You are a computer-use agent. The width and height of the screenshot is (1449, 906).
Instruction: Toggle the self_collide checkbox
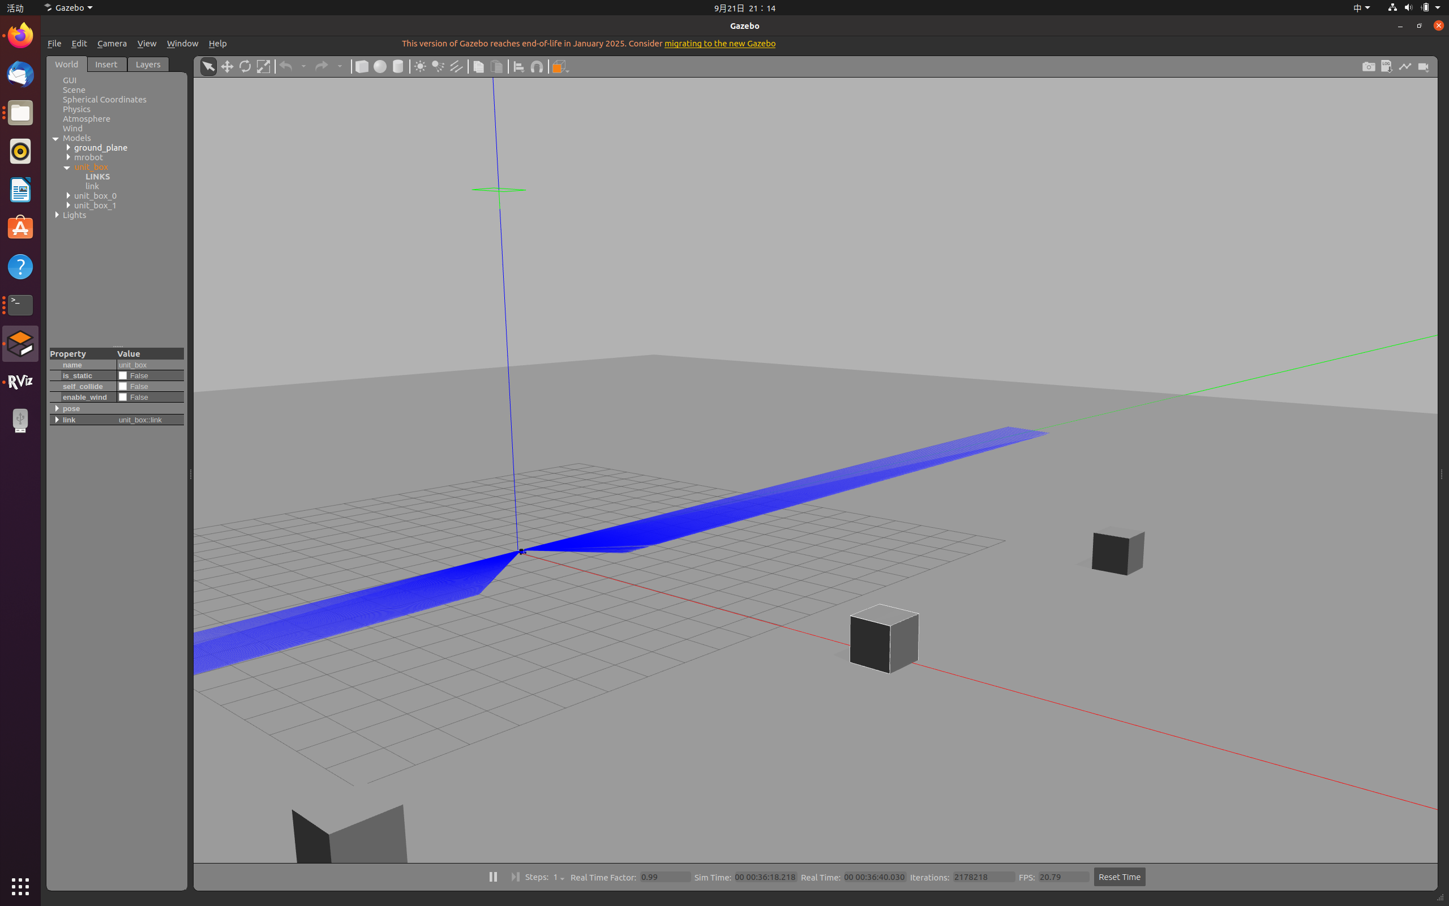point(123,387)
